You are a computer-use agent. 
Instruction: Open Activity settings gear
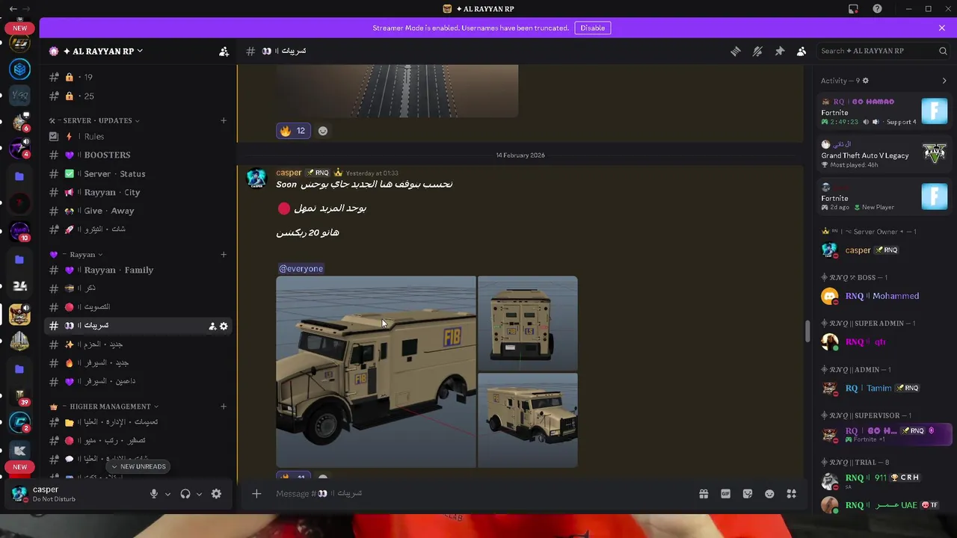(866, 81)
